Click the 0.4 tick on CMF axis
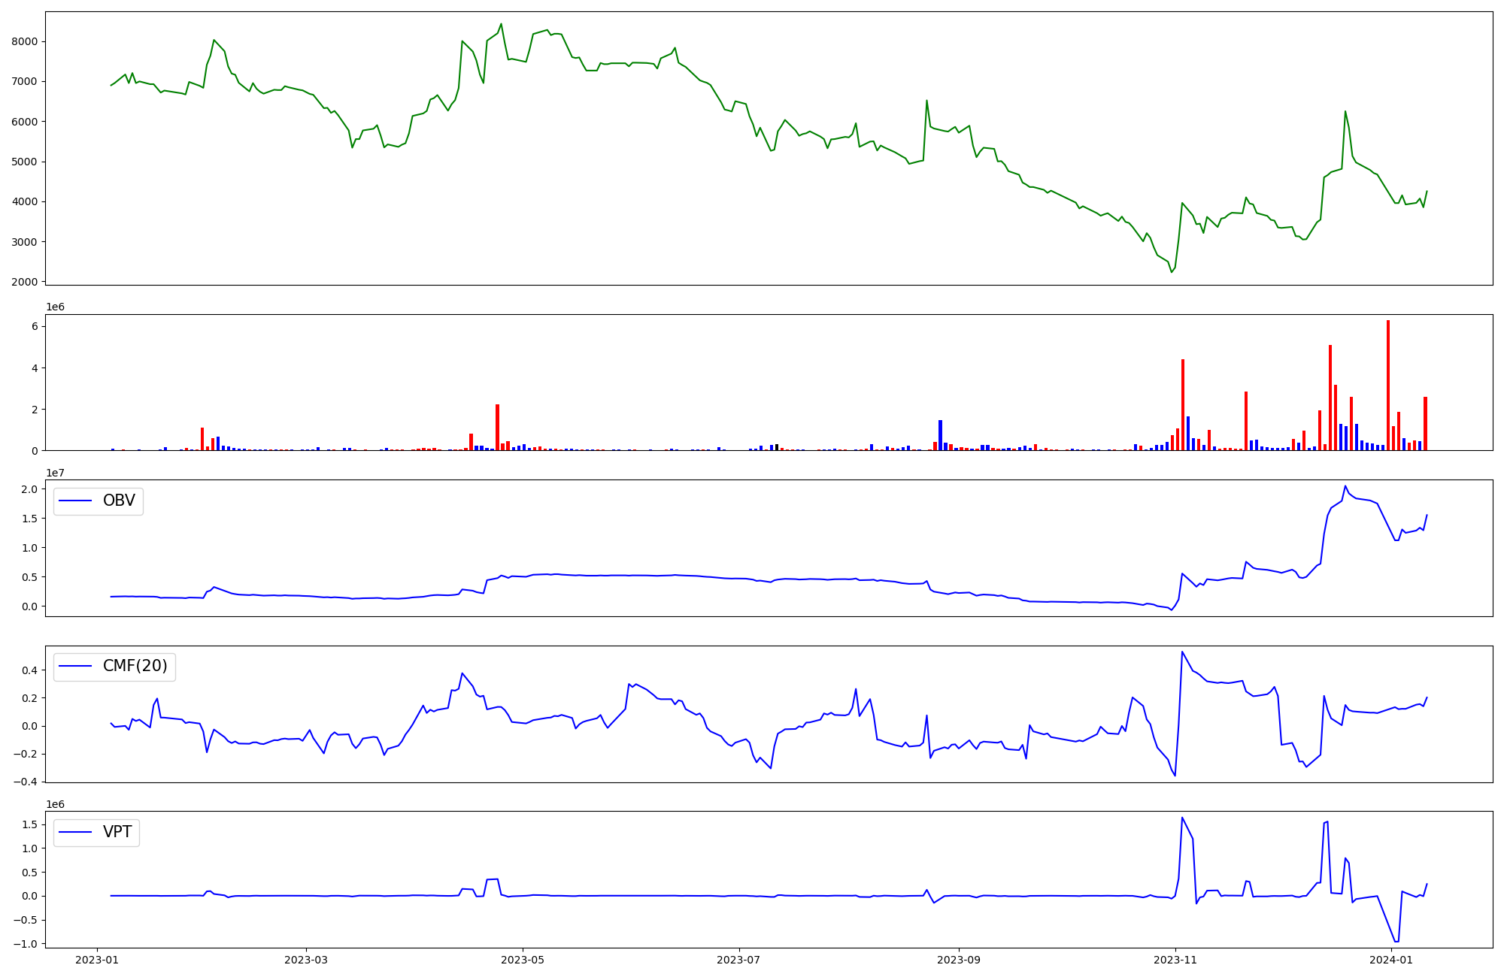1504x977 pixels. 30,670
